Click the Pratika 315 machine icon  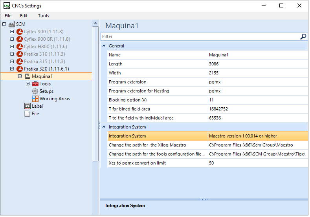point(20,61)
